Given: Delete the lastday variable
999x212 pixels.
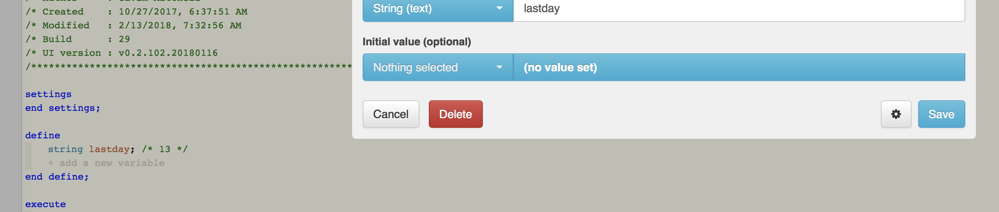Looking at the screenshot, I should [456, 114].
